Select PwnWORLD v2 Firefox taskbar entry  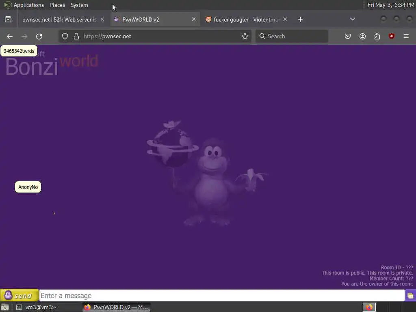(x=117, y=307)
